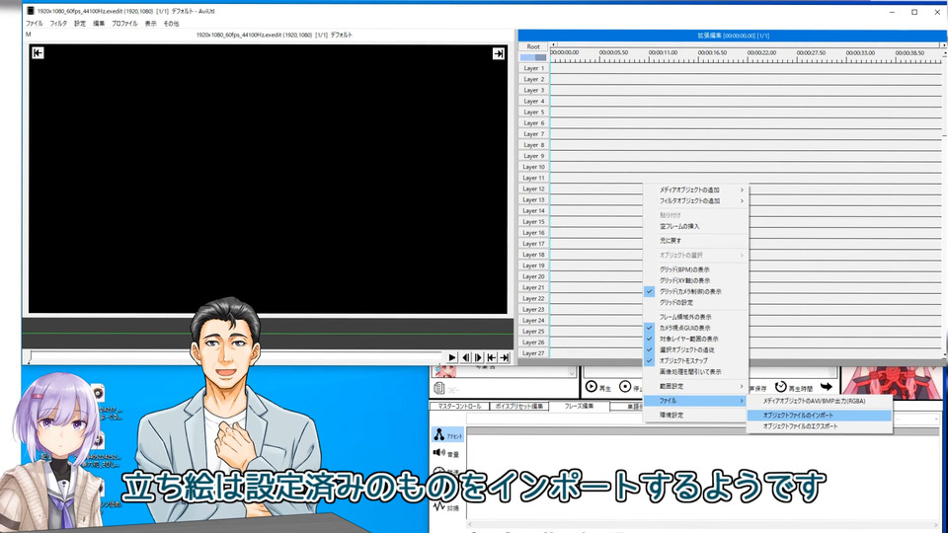Play the preview in AviUtl

pos(451,357)
